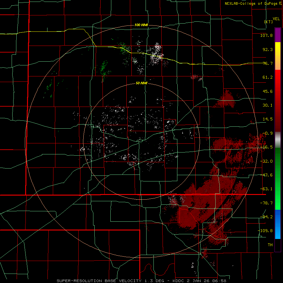This screenshot has height=283, width=283.
Task: Click the 61.2 velocity scale value
Action: [268, 77]
